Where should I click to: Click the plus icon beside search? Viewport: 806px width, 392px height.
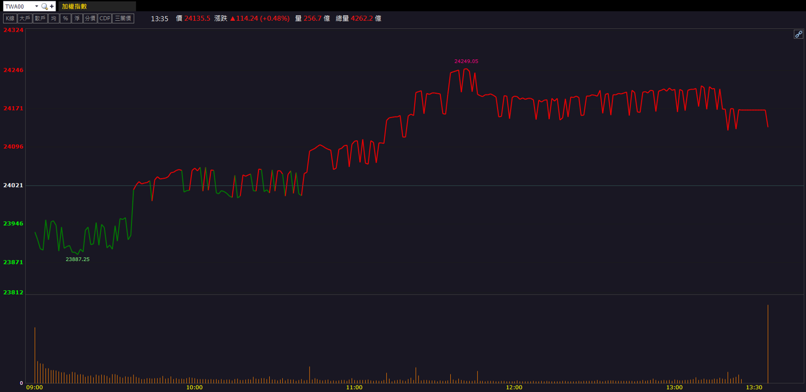point(52,7)
